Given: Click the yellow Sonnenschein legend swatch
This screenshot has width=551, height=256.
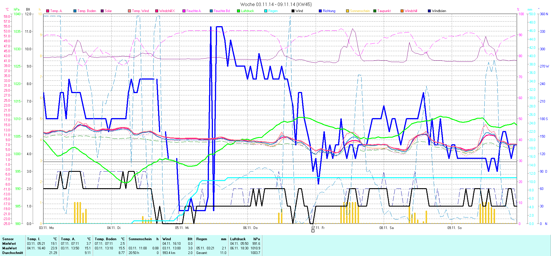Looking at the screenshot, I should coord(348,11).
